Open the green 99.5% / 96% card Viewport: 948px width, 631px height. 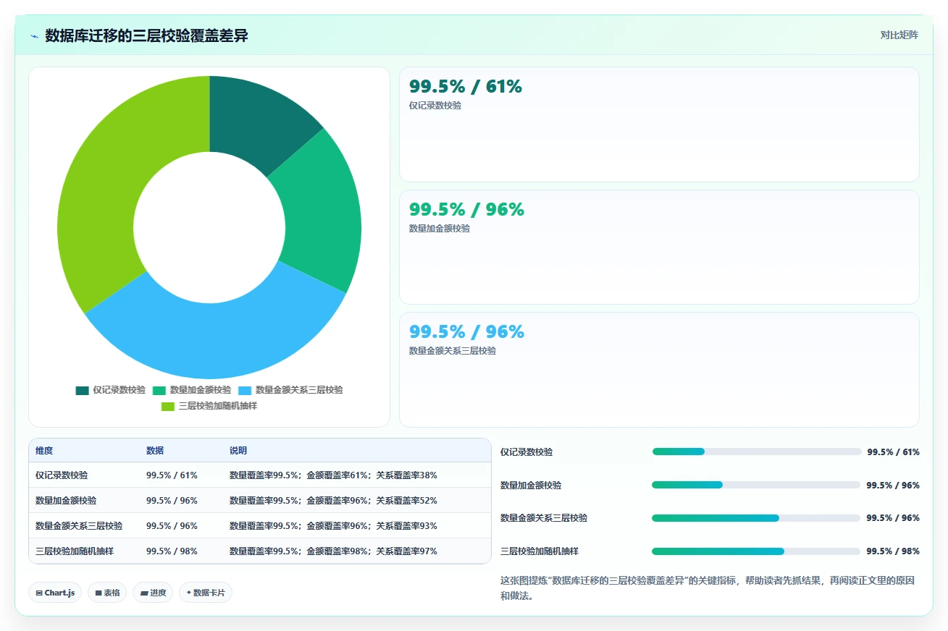click(x=659, y=247)
